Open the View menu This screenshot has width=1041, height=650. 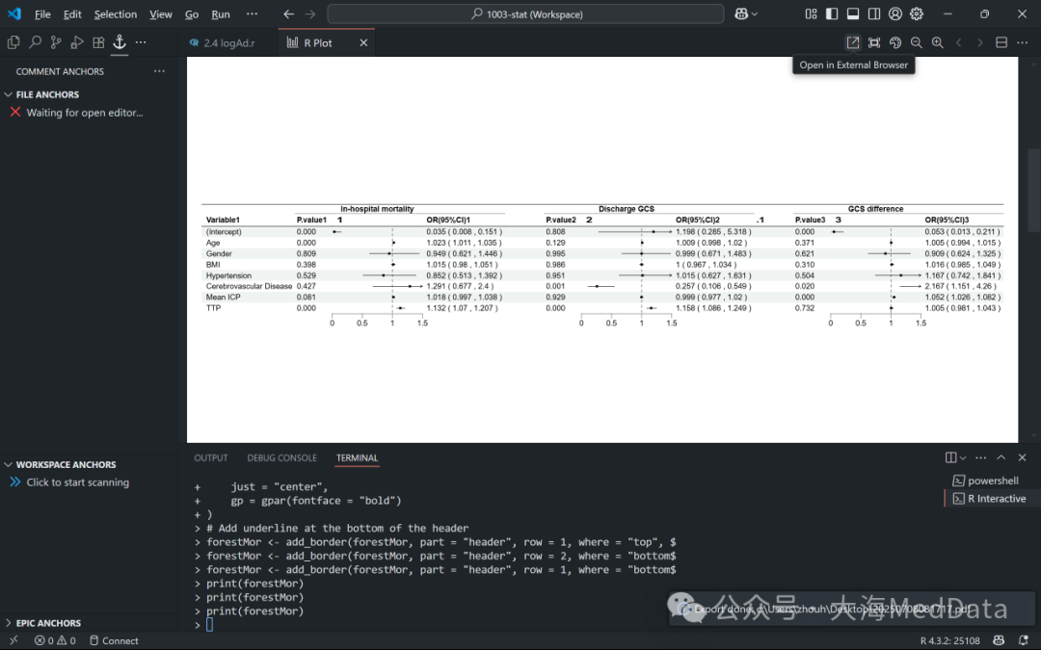161,13
